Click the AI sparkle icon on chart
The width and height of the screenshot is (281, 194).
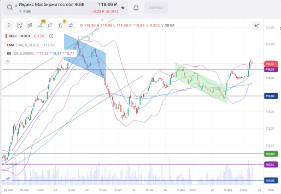[256, 25]
